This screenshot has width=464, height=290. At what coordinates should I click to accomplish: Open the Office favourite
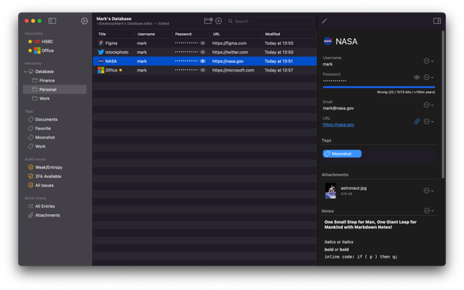tap(48, 50)
